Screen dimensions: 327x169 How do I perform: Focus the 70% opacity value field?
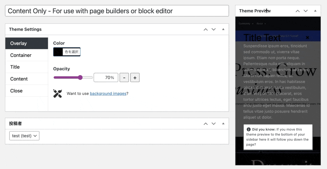[106, 78]
